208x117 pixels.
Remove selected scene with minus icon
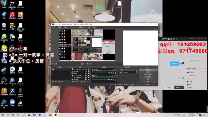(x=56, y=81)
